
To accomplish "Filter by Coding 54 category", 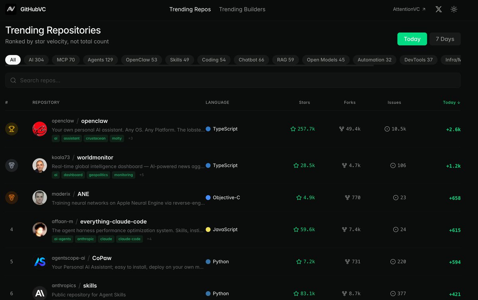I will point(214,60).
